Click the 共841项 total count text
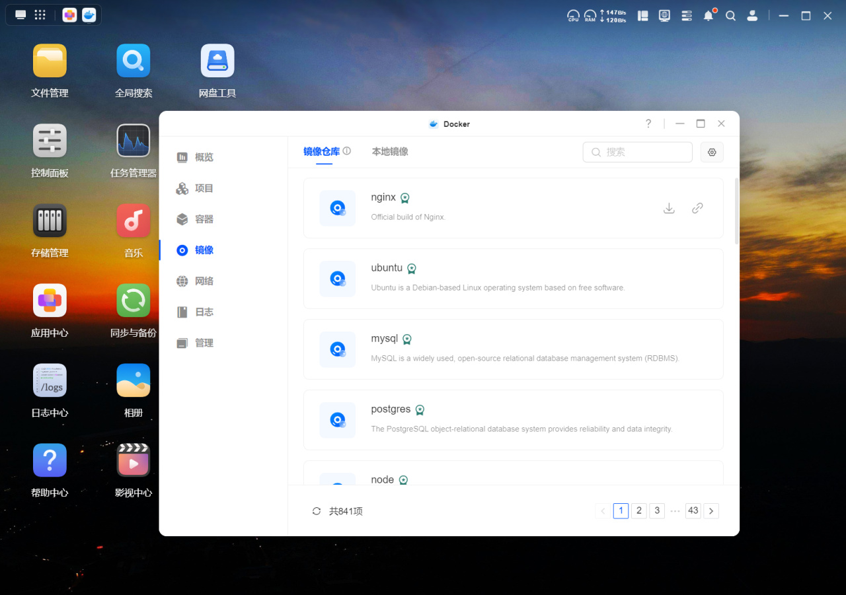 pos(346,511)
